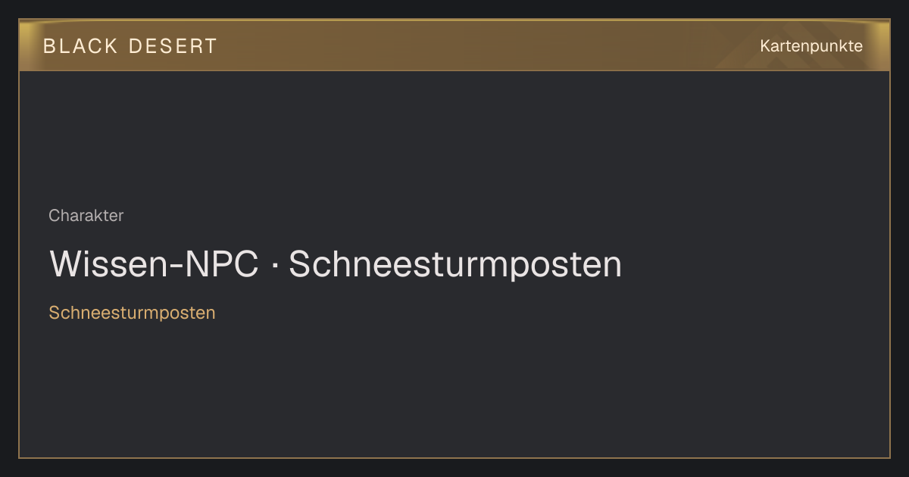Click the dot separator in the headline
This screenshot has width=909, height=477.
tap(274, 265)
